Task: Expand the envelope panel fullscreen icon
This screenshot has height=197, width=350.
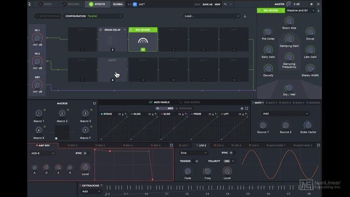Action: [x=171, y=145]
